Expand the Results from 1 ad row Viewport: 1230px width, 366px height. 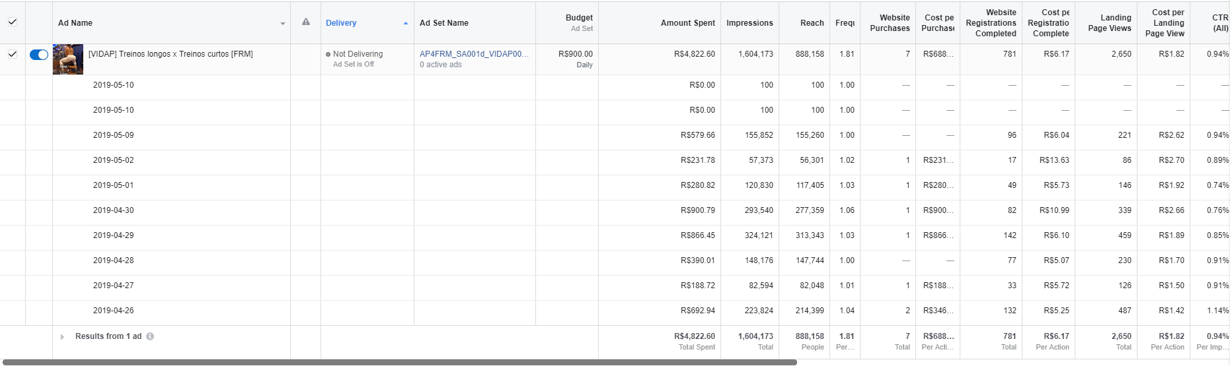point(63,337)
